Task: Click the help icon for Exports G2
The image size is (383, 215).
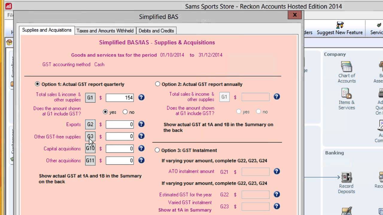Action: [x=141, y=124]
